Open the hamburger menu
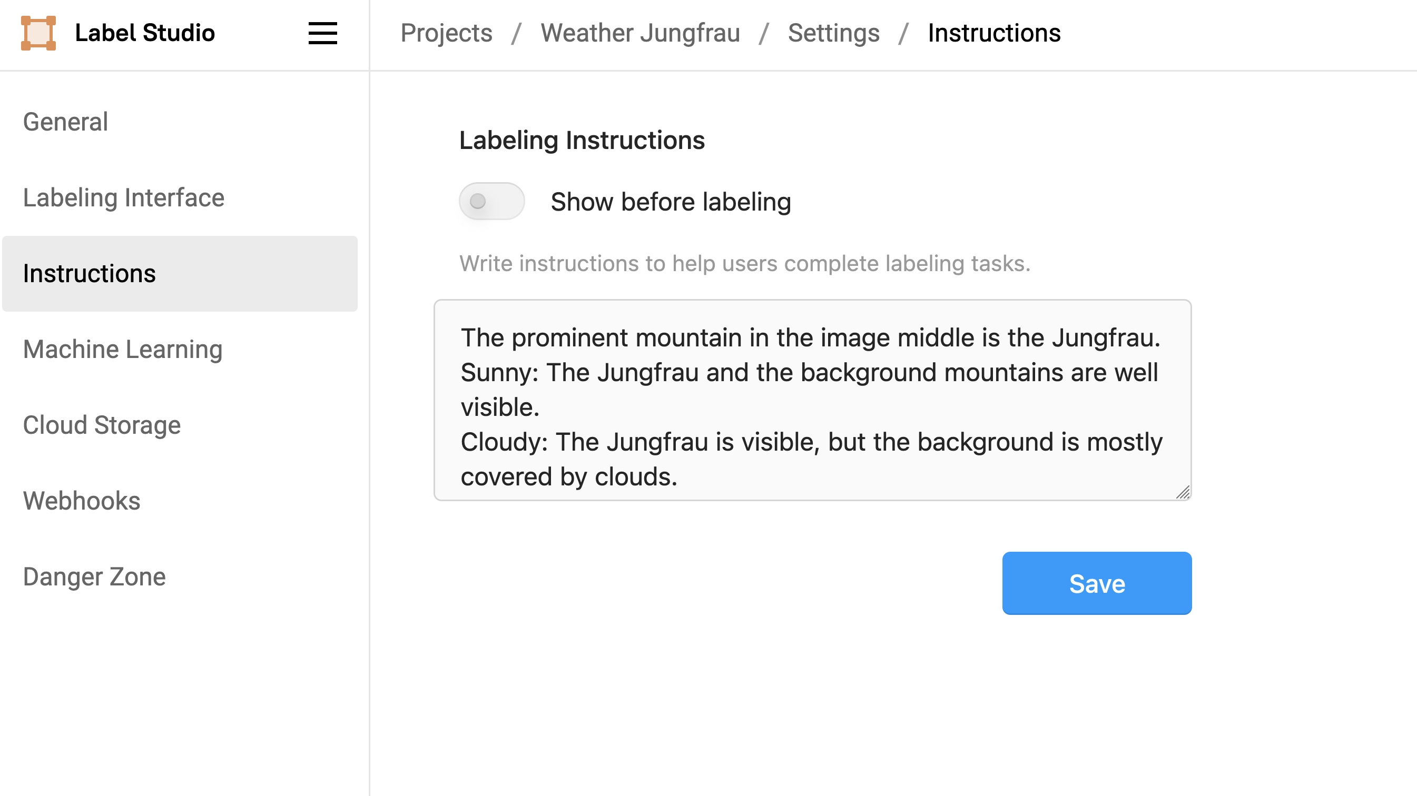 (x=322, y=33)
